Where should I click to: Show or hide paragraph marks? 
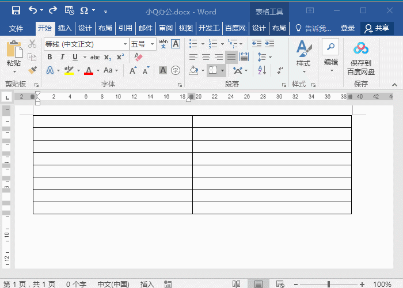(280, 70)
